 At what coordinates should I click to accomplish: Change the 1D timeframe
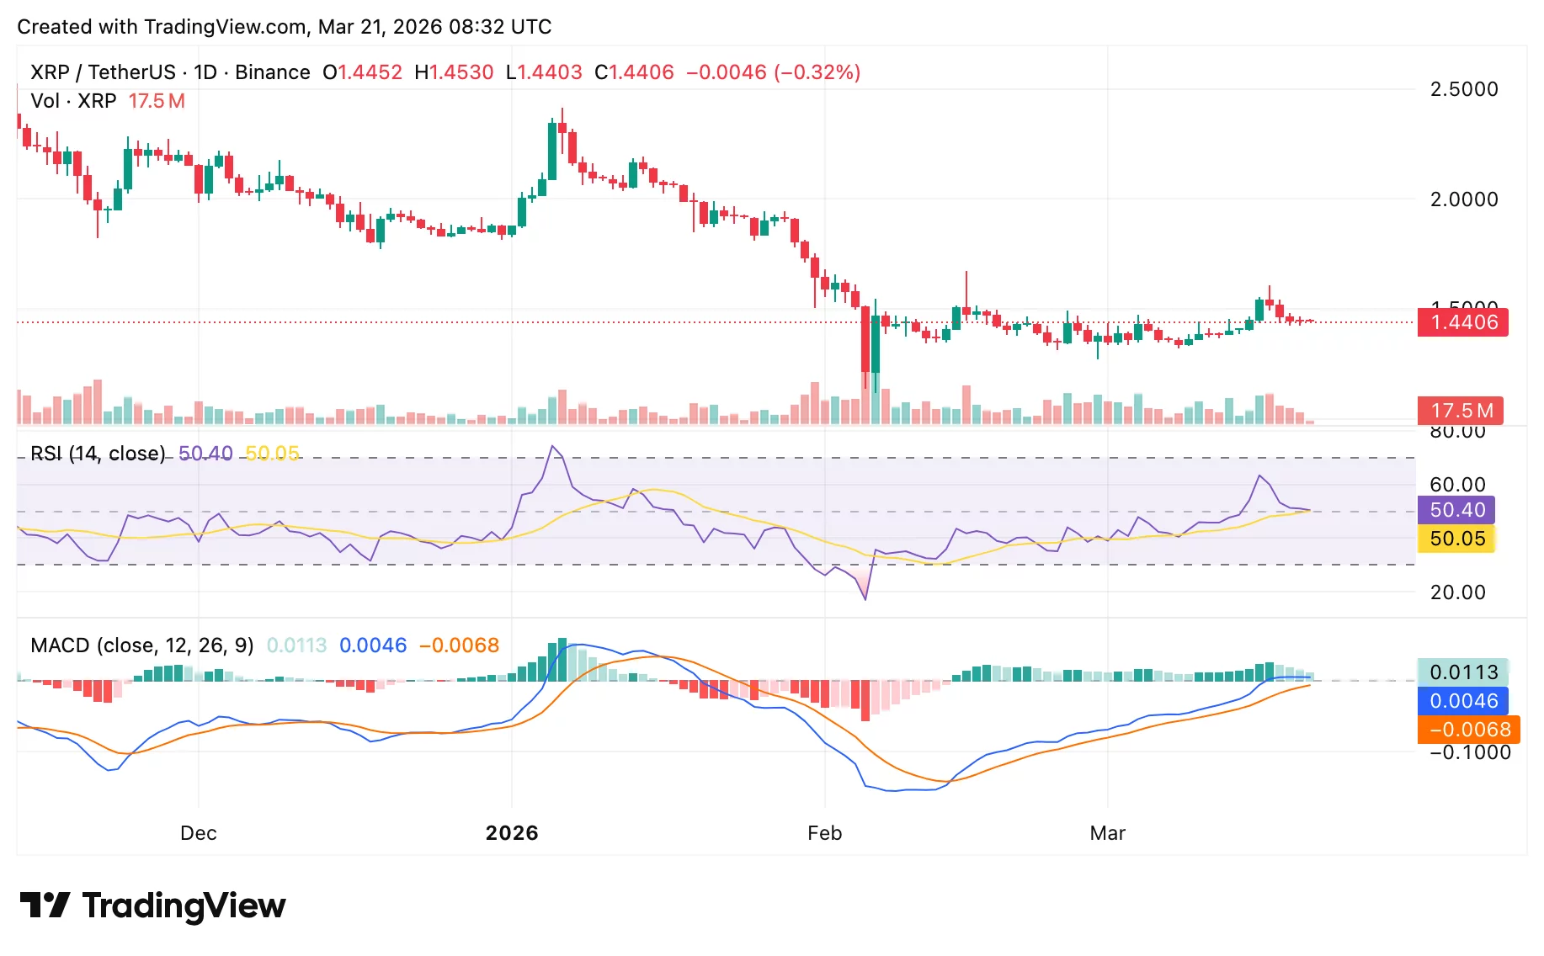coord(205,72)
